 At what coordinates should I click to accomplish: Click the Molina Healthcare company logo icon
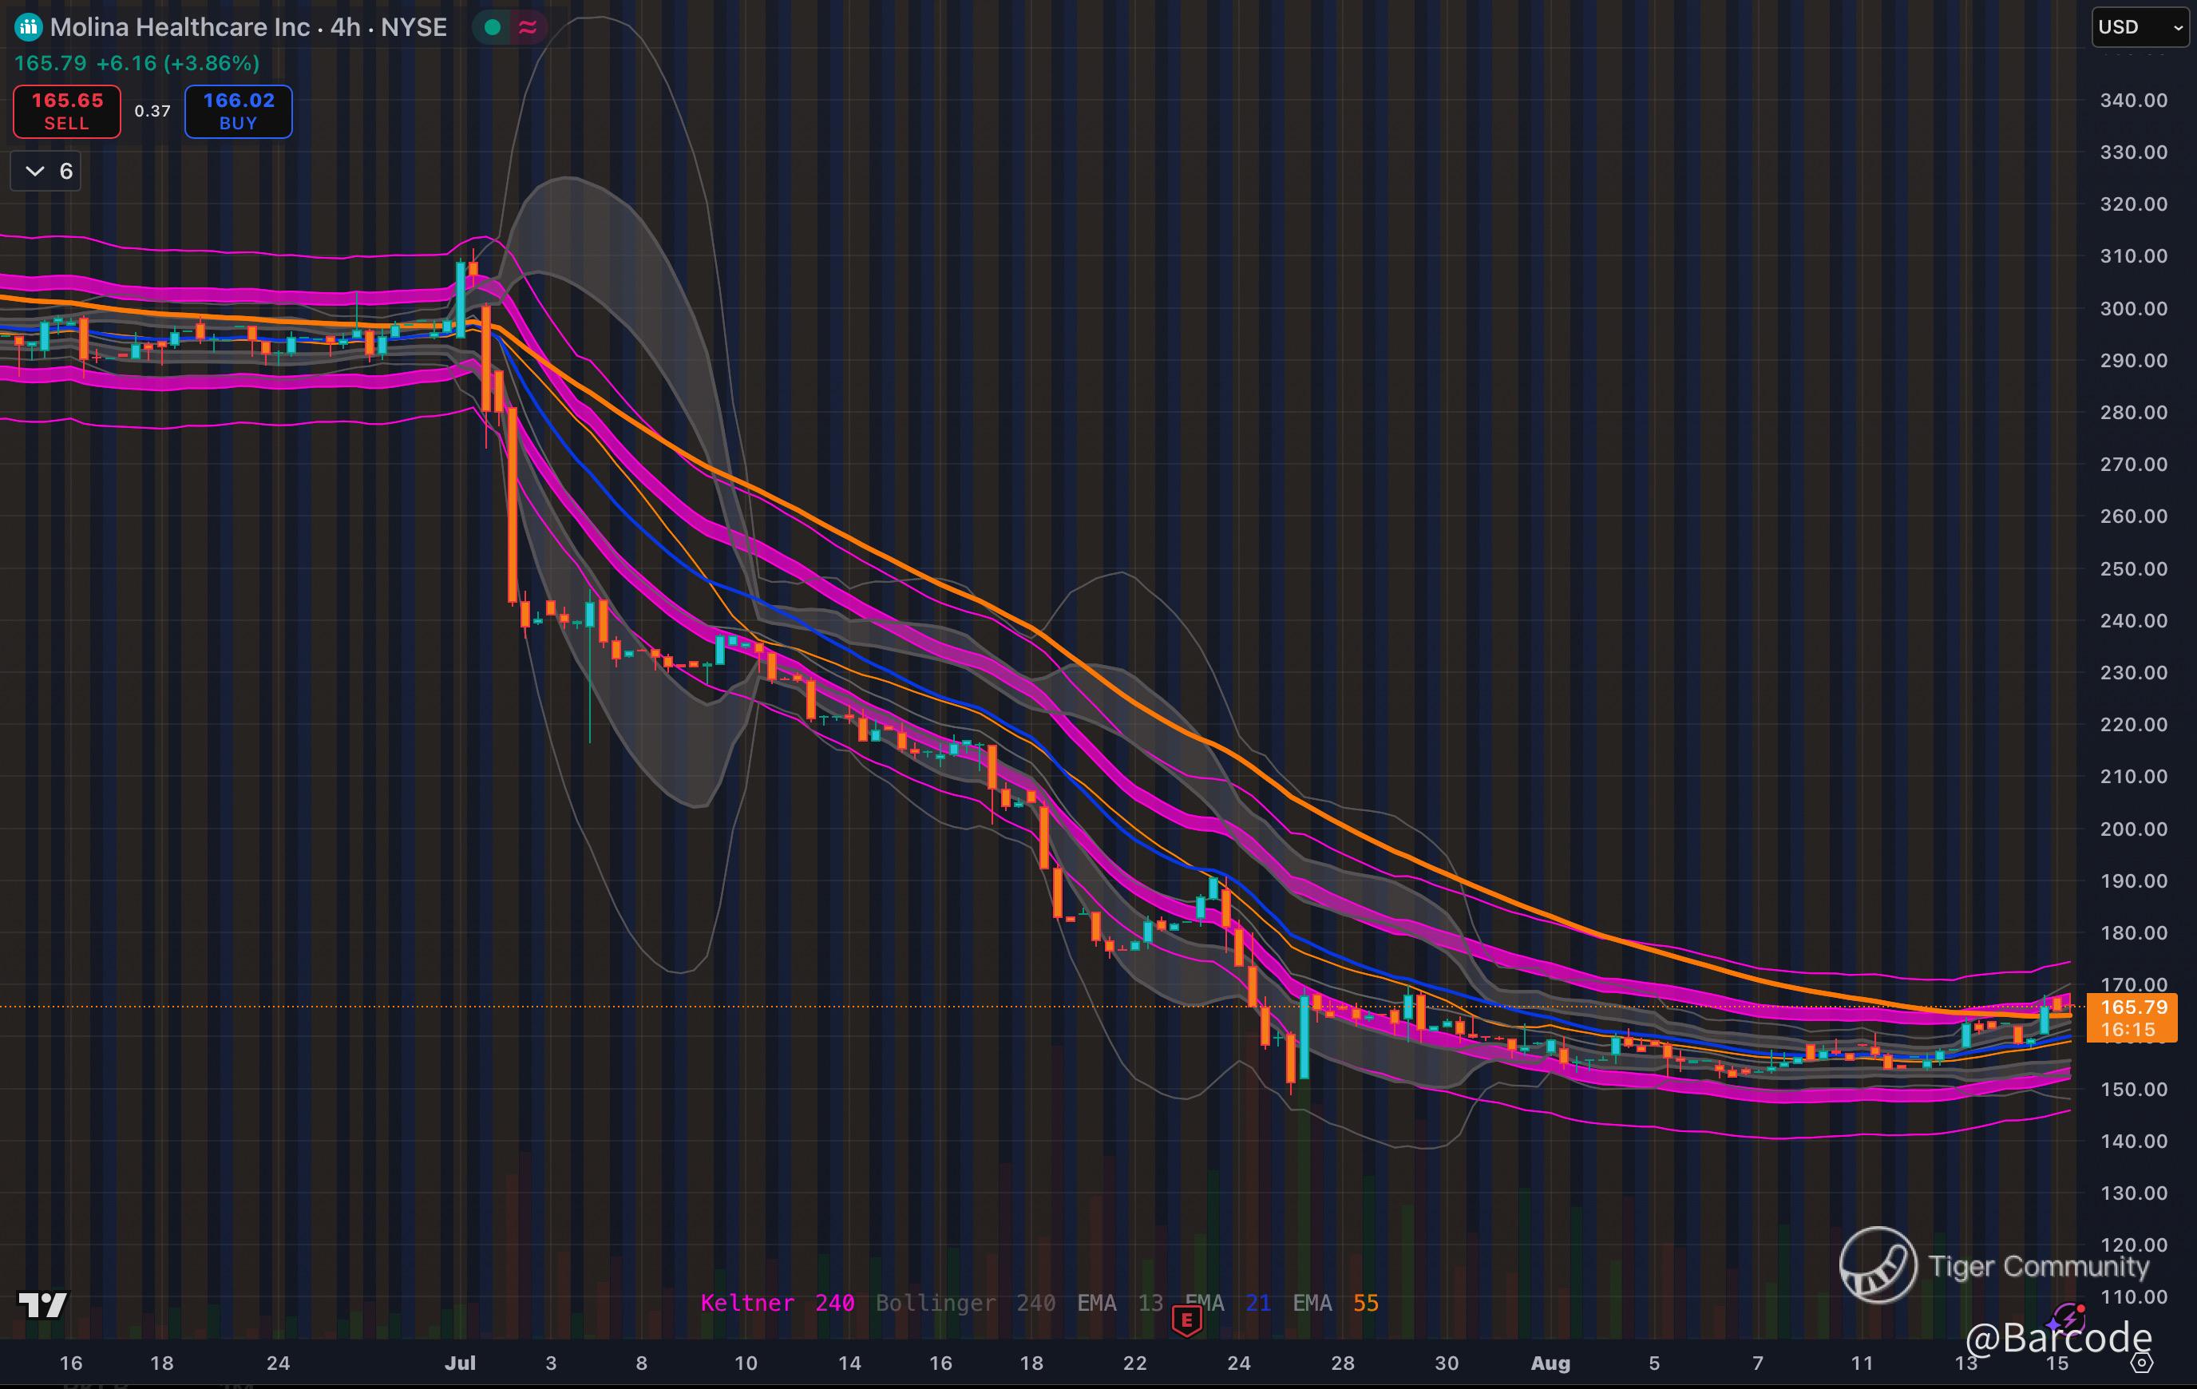[x=28, y=27]
